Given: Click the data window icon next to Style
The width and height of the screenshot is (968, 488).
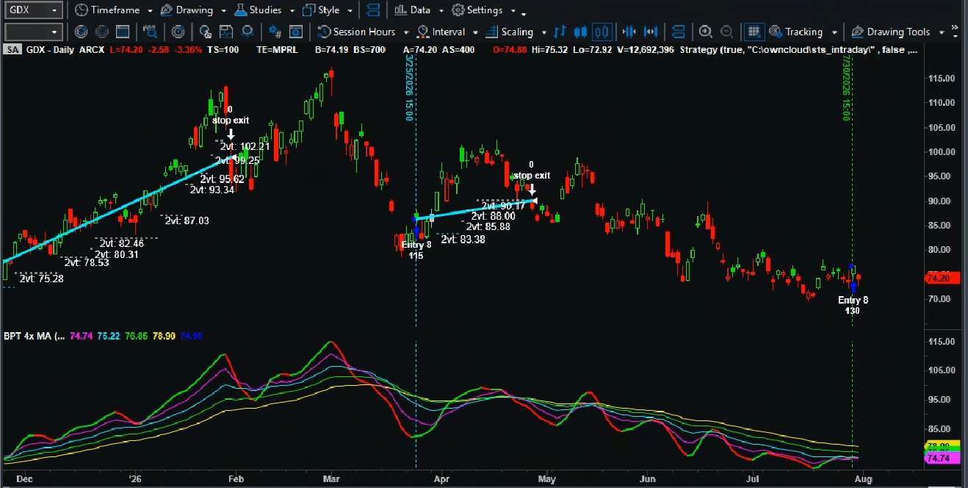Looking at the screenshot, I should (x=374, y=10).
